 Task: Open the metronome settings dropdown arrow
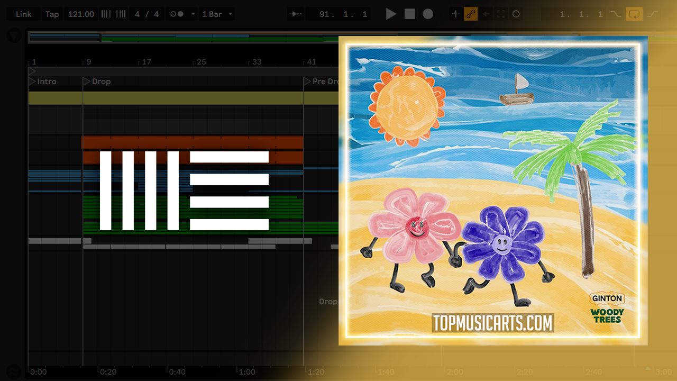pyautogui.click(x=193, y=14)
